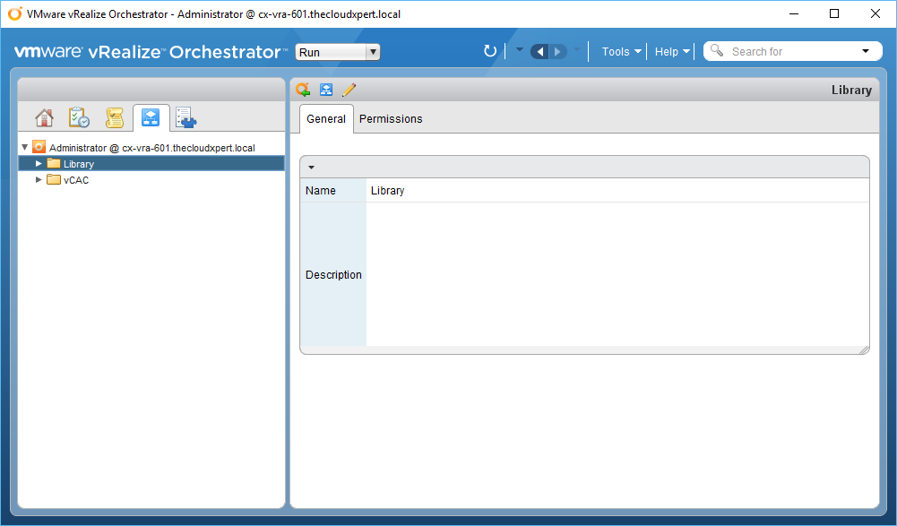Switch to the Permissions tab
This screenshot has width=897, height=526.
pos(391,119)
